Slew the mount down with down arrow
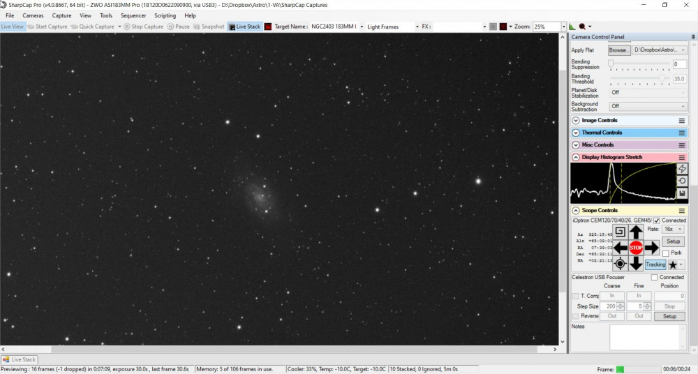Viewport: 698px width, 374px height. pos(636,264)
